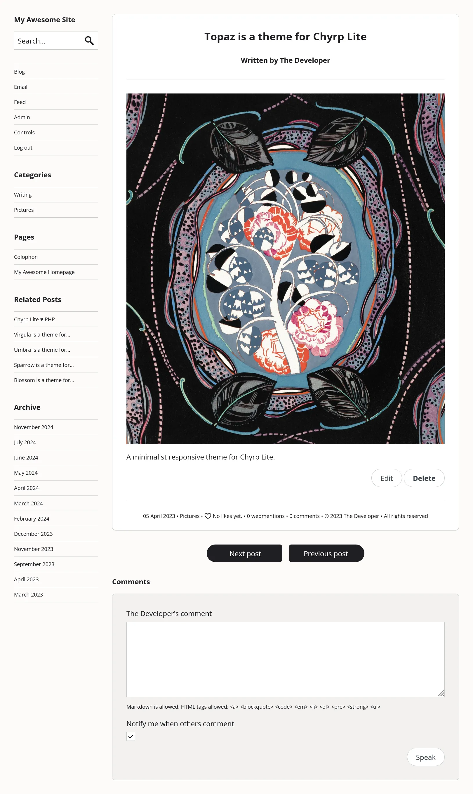Grab the comment textarea resize handle

441,693
